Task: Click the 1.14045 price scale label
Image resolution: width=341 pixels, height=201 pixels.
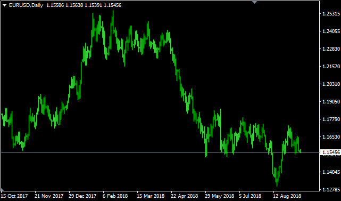Action: pyautogui.click(x=331, y=172)
